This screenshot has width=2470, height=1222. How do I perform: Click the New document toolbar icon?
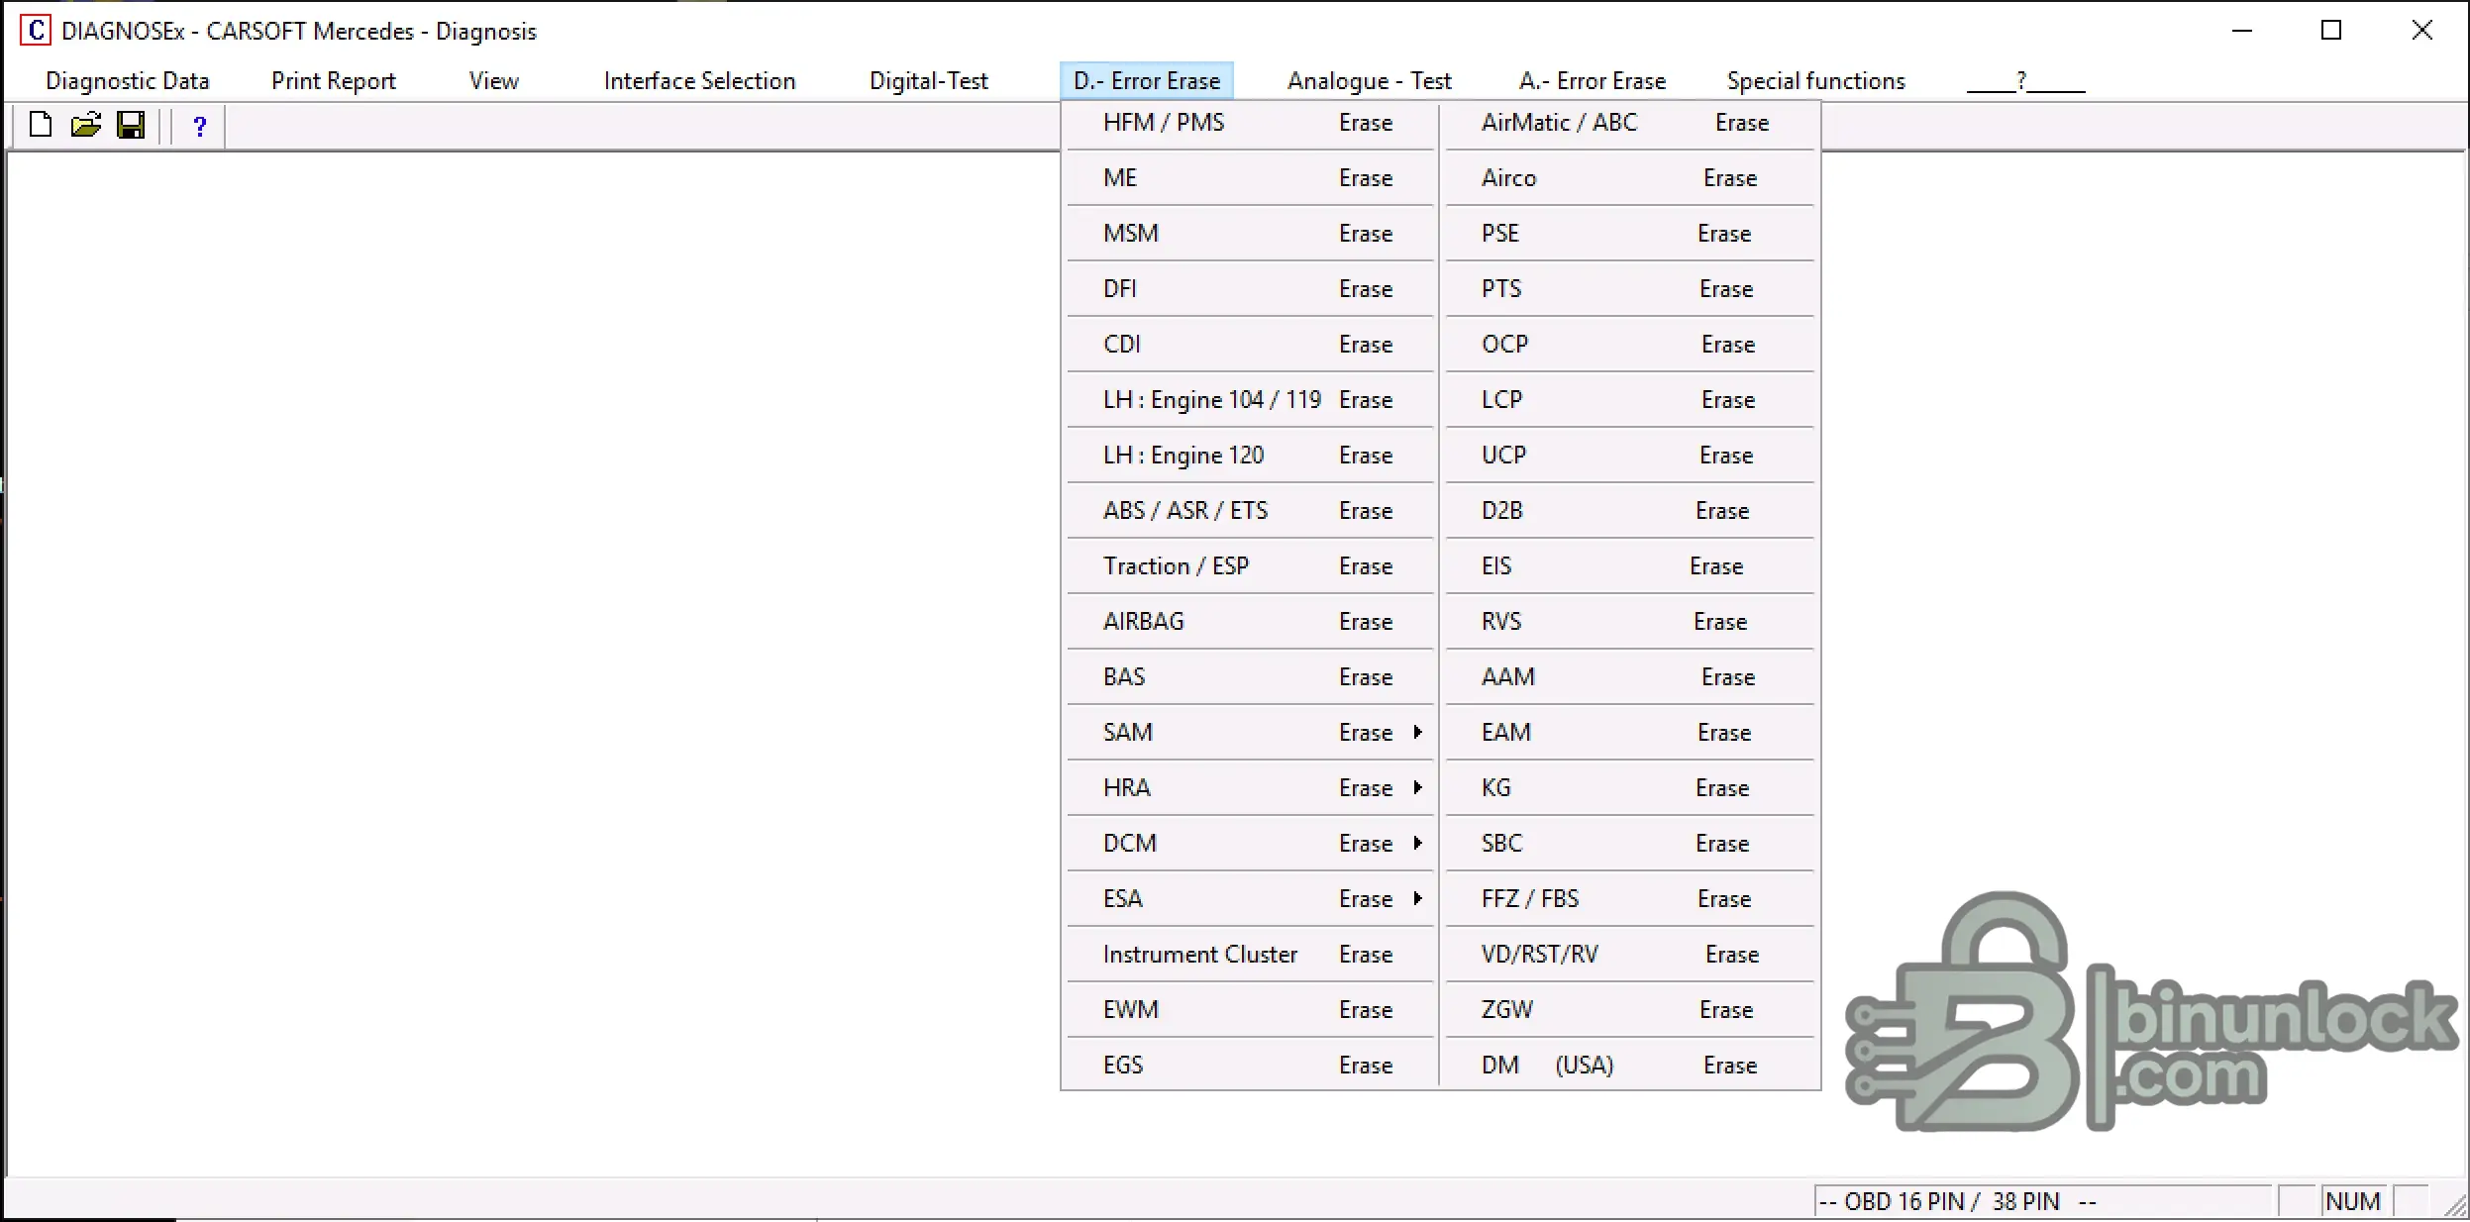(41, 126)
